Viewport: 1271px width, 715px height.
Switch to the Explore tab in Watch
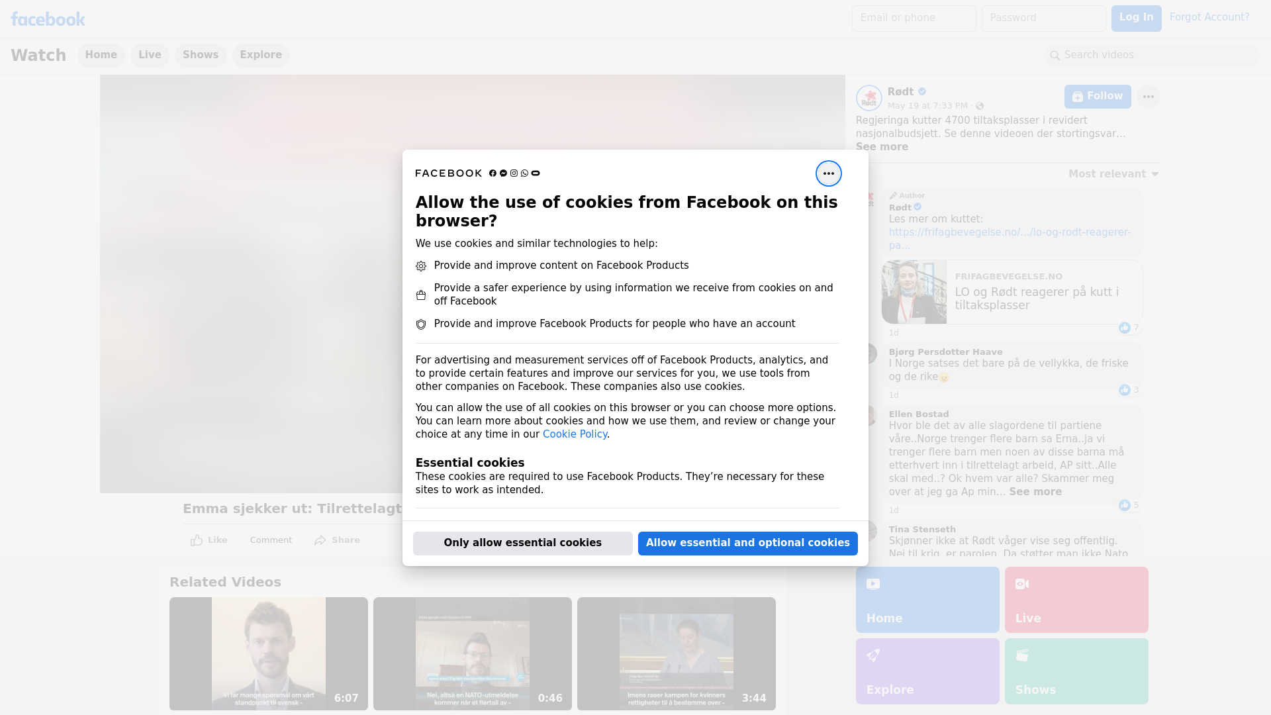pyautogui.click(x=261, y=55)
